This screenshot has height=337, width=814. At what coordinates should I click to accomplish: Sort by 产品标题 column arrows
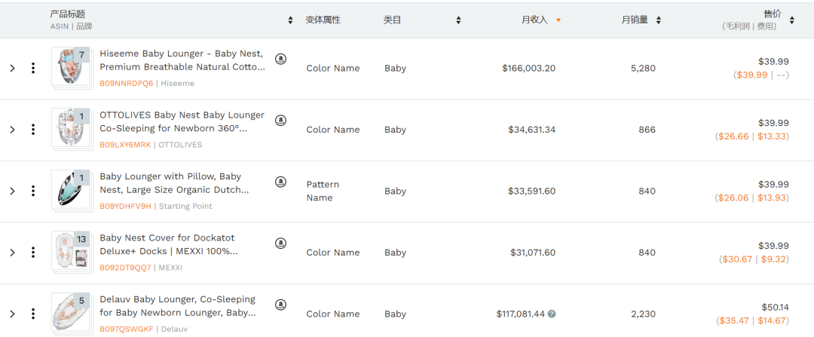pyautogui.click(x=290, y=20)
